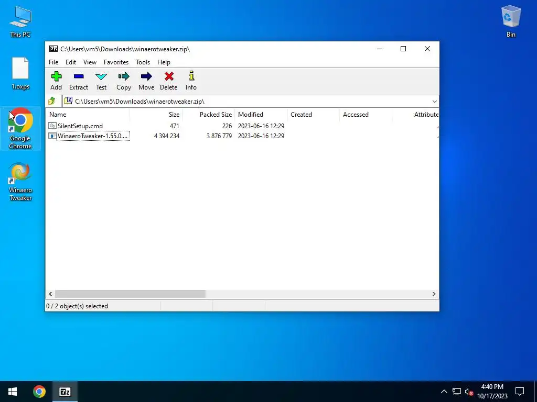The width and height of the screenshot is (537, 402).
Task: Open the notification center icon
Action: [x=520, y=392]
